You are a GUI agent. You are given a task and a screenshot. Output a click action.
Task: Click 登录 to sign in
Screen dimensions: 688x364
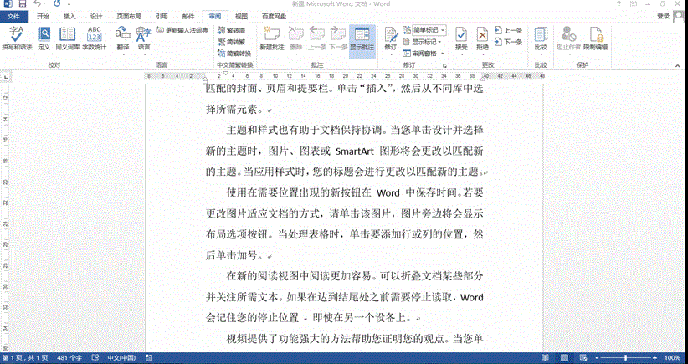coord(663,16)
